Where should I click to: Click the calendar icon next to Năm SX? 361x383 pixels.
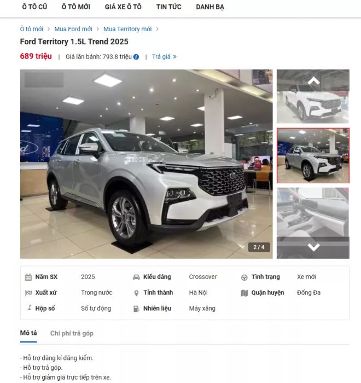pyautogui.click(x=28, y=277)
